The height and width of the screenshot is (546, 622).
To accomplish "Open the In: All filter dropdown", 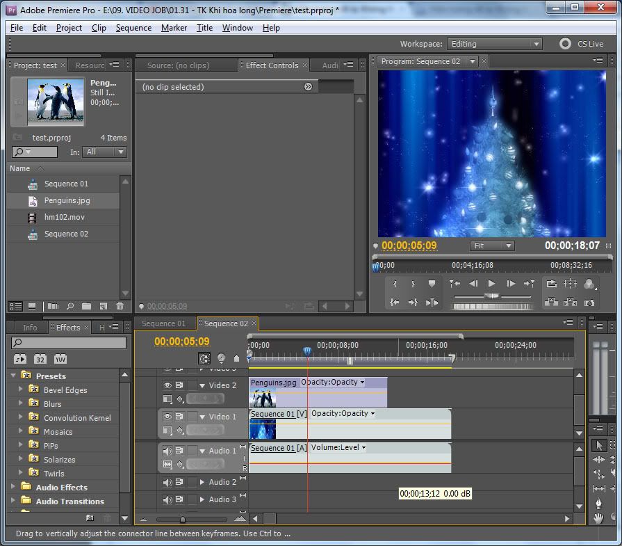I will [105, 152].
